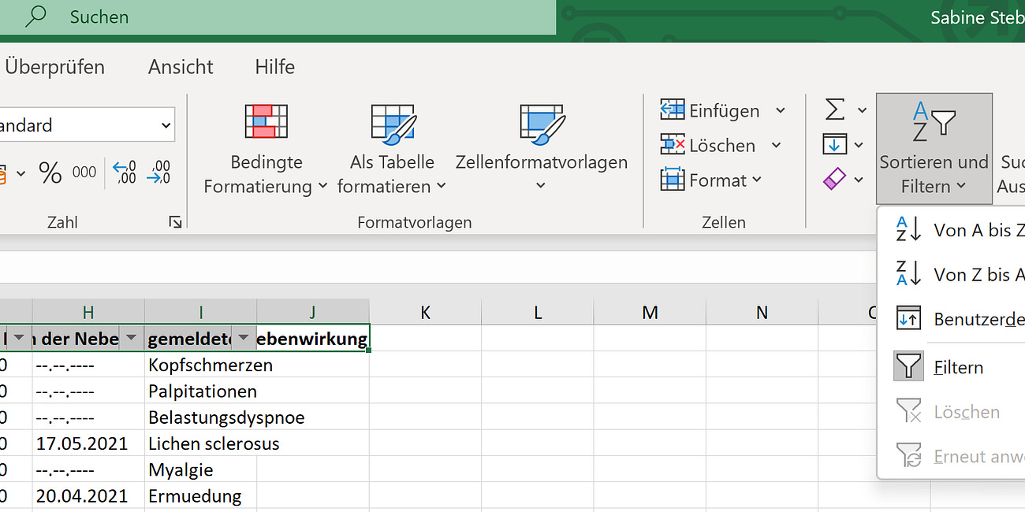Decrease decimal places
Image resolution: width=1025 pixels, height=512 pixels.
point(159,173)
